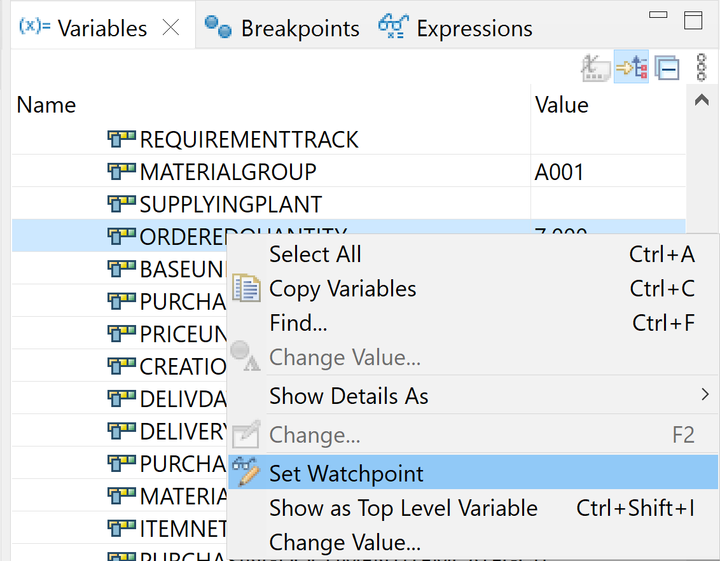Switch to the Expressions tab
Screen dimensions: 720x561
455,28
